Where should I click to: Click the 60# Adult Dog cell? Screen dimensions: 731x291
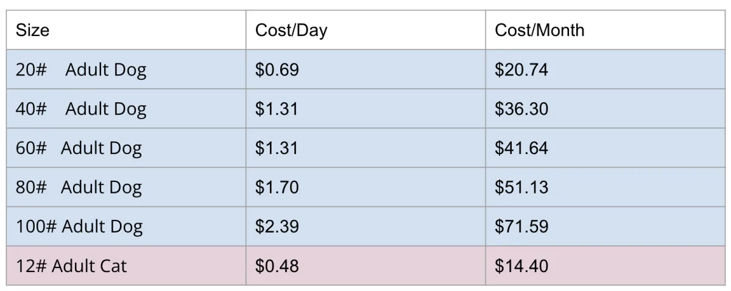tap(126, 148)
